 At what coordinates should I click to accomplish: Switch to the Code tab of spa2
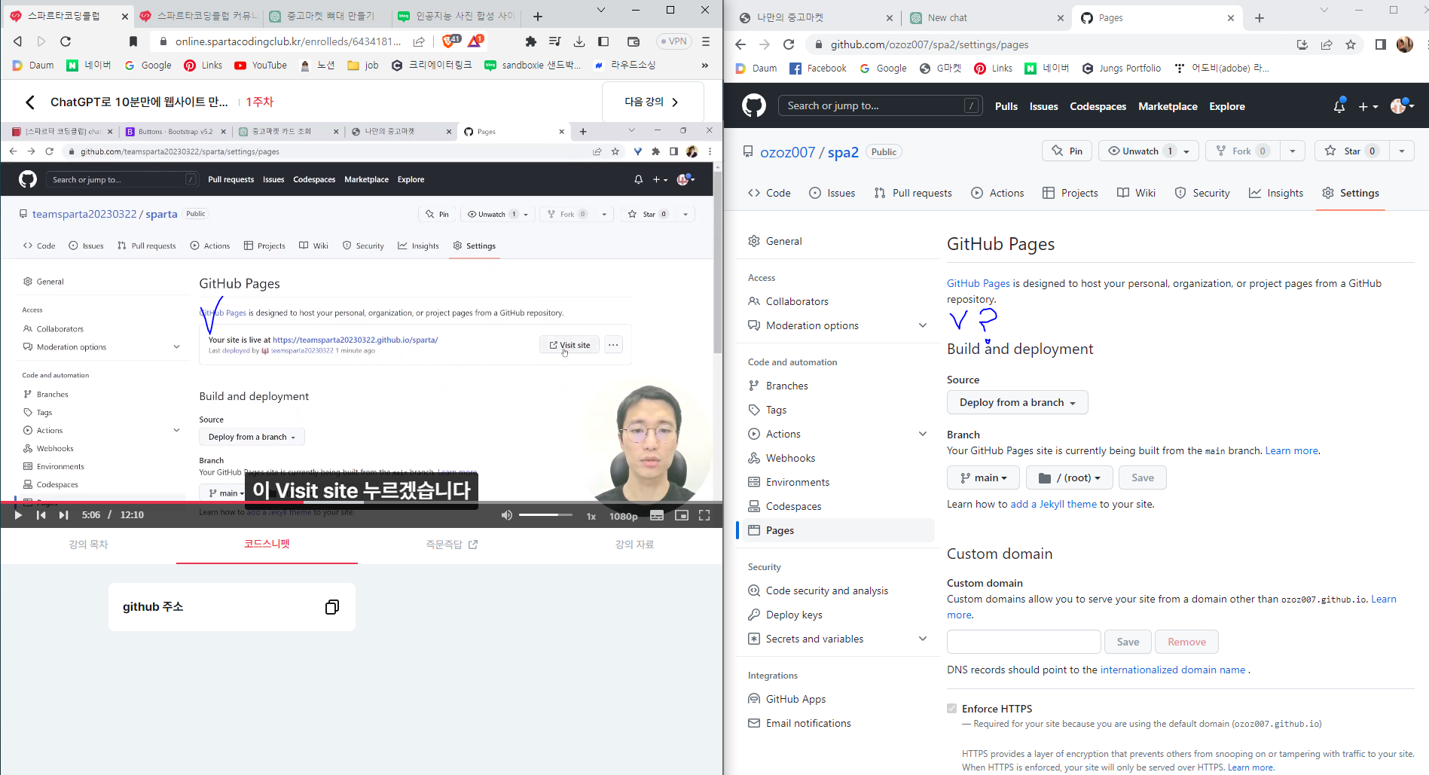pos(769,193)
